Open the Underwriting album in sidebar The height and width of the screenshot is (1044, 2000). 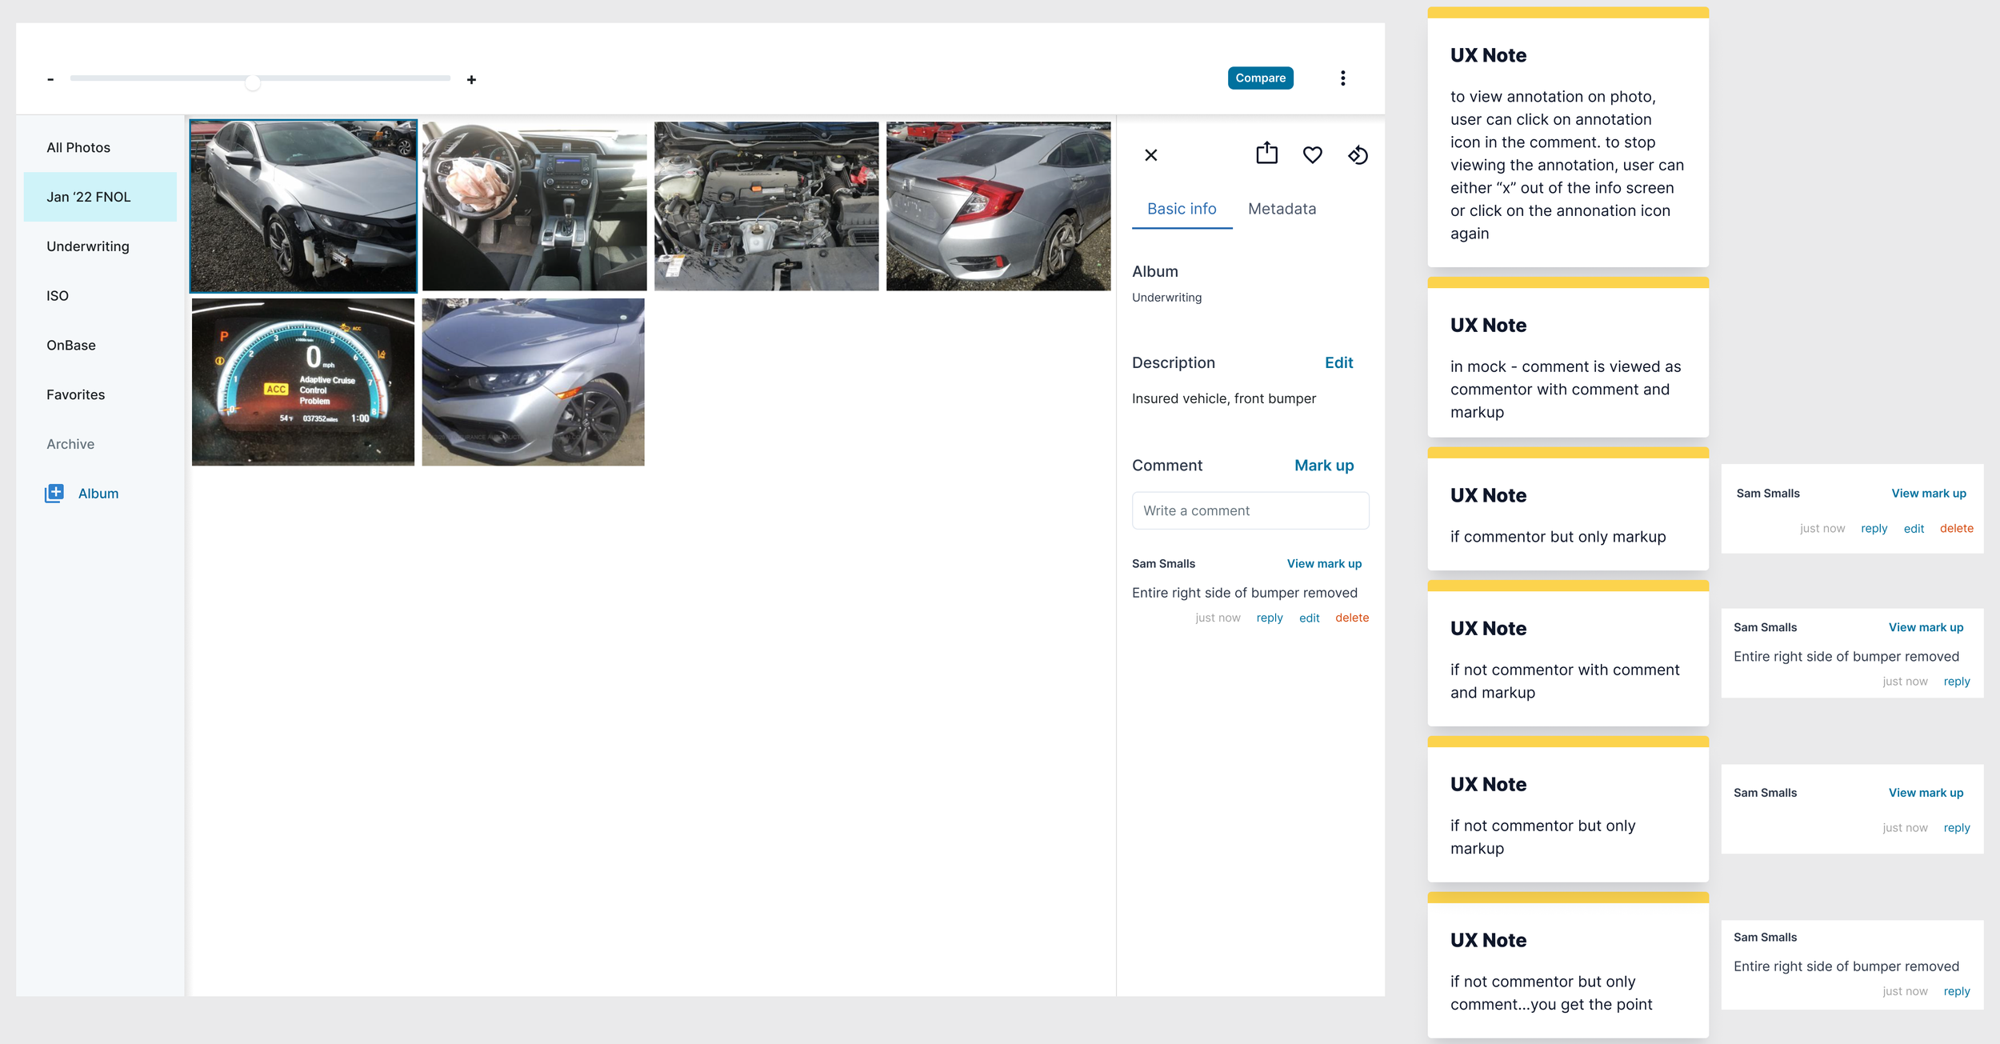(x=88, y=246)
